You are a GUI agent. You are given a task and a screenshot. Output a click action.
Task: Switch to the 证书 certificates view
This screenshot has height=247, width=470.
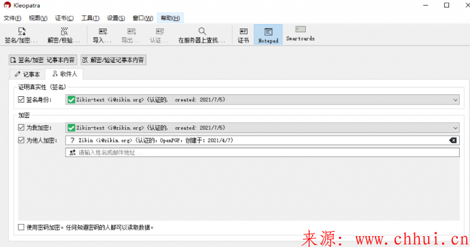(243, 35)
